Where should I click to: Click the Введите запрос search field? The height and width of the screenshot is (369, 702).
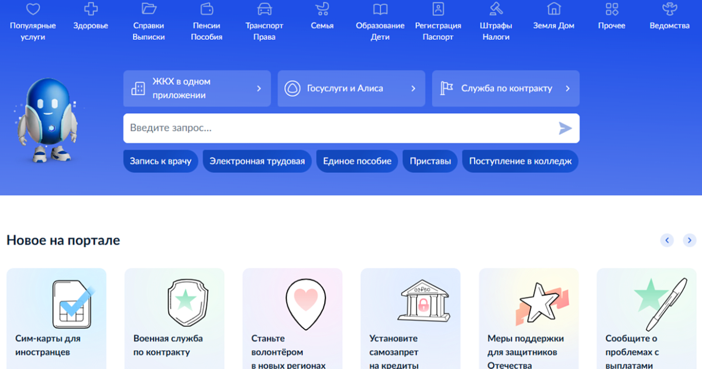[339, 128]
